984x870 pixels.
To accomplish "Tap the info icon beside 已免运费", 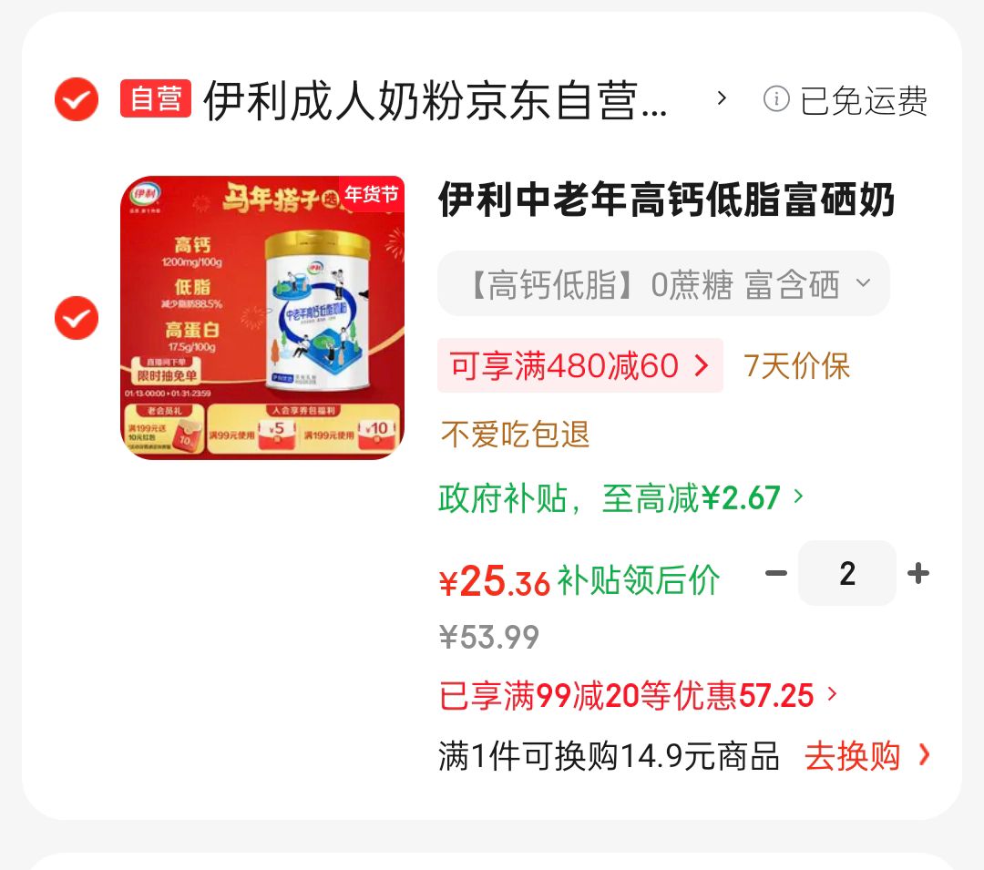I will click(776, 99).
